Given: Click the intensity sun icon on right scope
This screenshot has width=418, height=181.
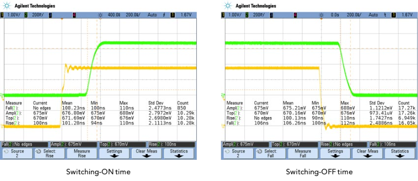Looking at the screenshot, I should [321, 15].
